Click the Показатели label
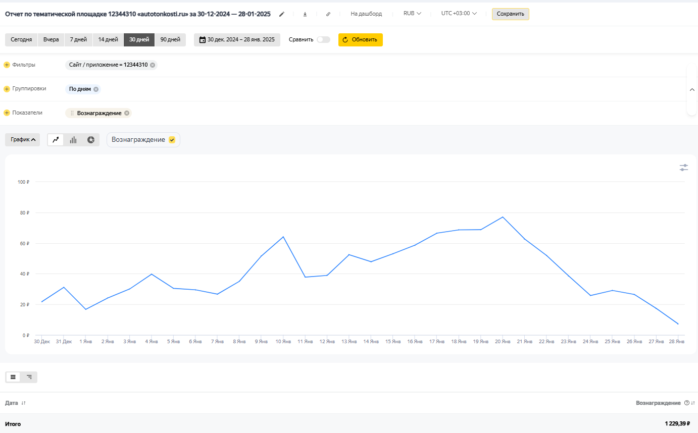 (x=27, y=113)
